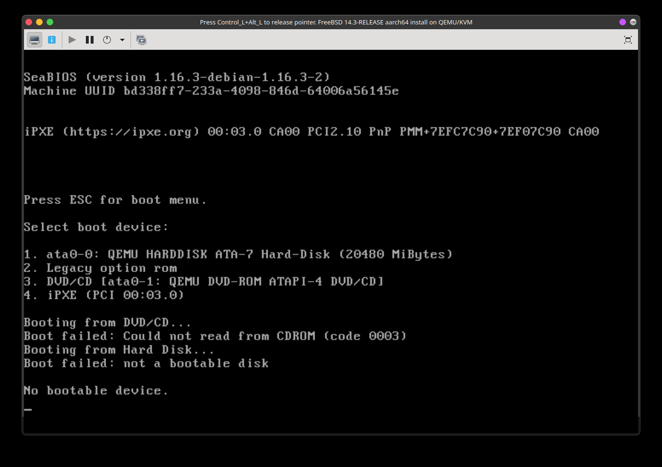Close the FreeBSD VM window
662x467 pixels.
click(29, 22)
